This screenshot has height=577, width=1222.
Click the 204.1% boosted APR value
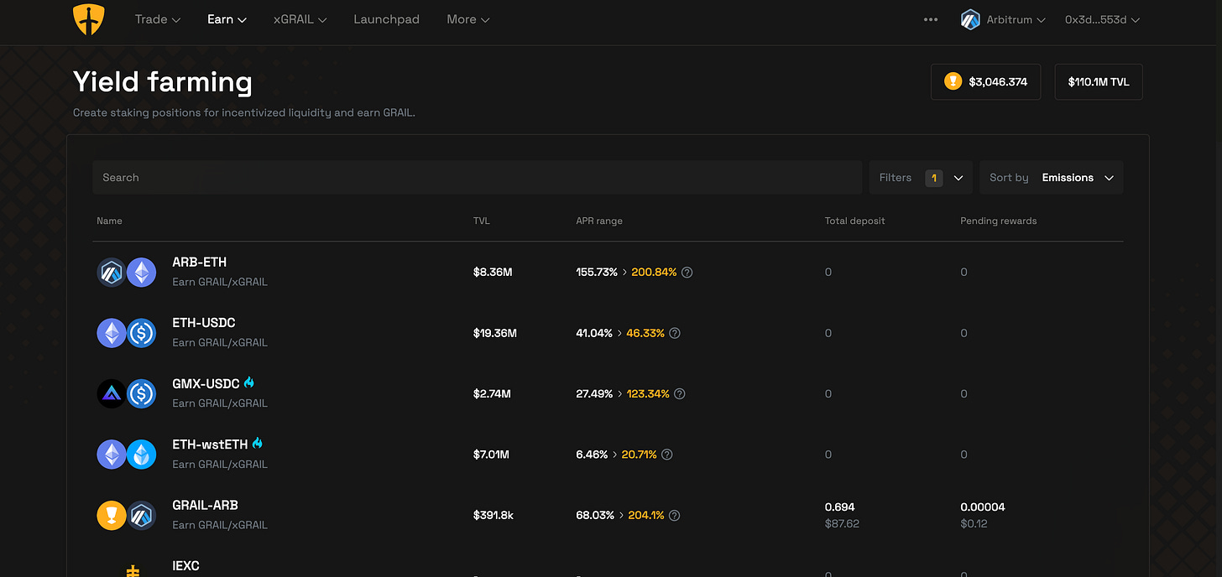pyautogui.click(x=646, y=515)
